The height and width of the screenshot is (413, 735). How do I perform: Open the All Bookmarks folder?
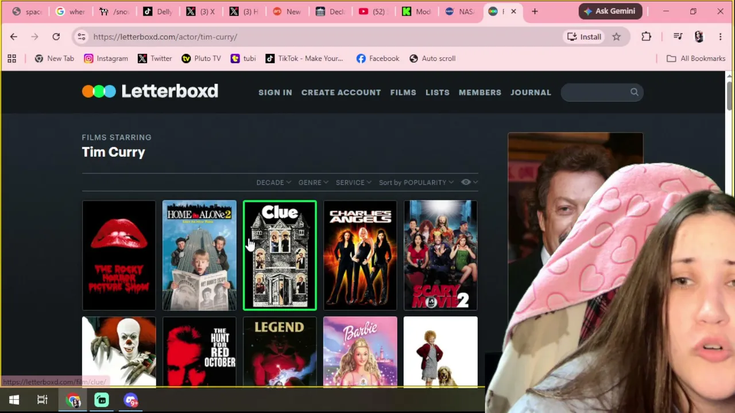[x=695, y=59]
